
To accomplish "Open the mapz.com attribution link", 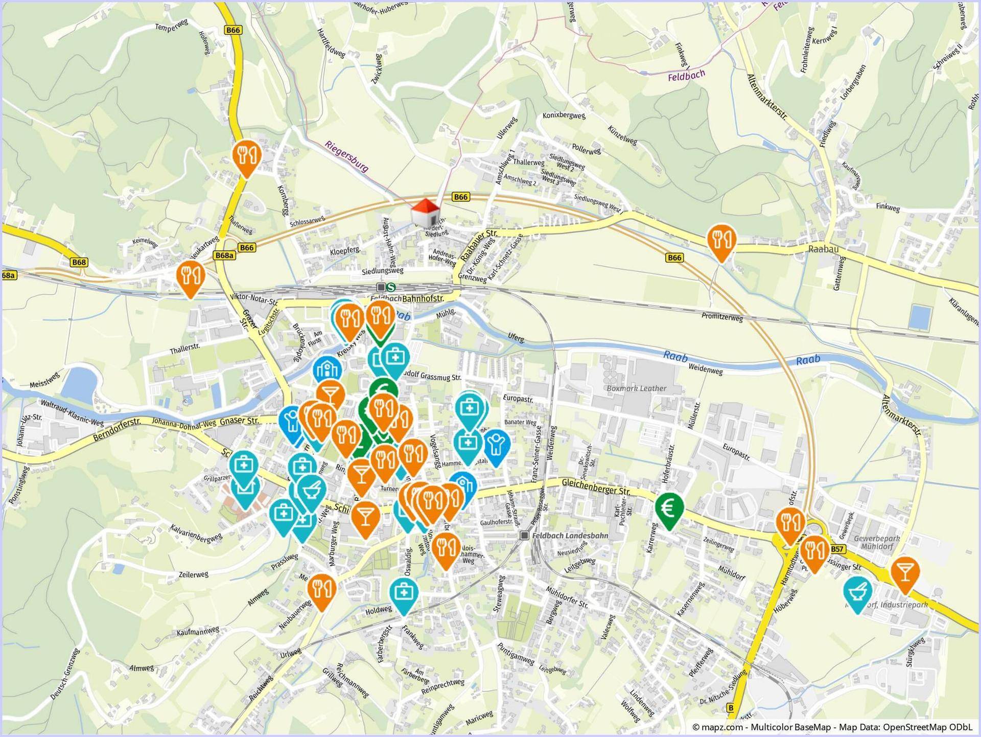I will [722, 727].
